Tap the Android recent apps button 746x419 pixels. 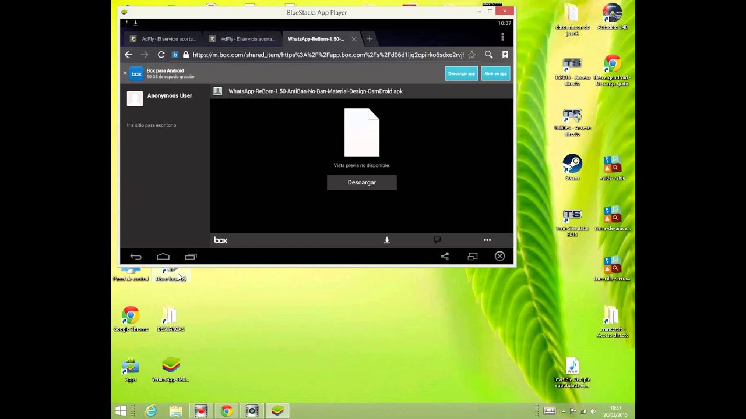tap(191, 256)
